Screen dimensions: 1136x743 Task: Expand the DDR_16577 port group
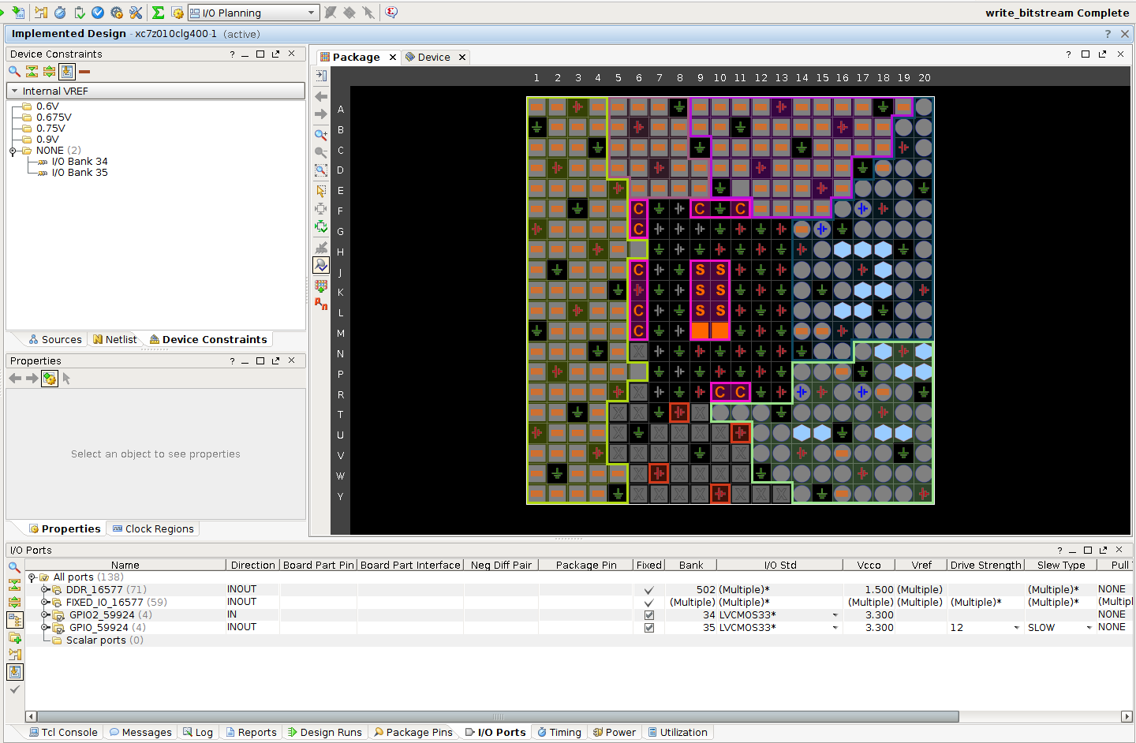[45, 590]
